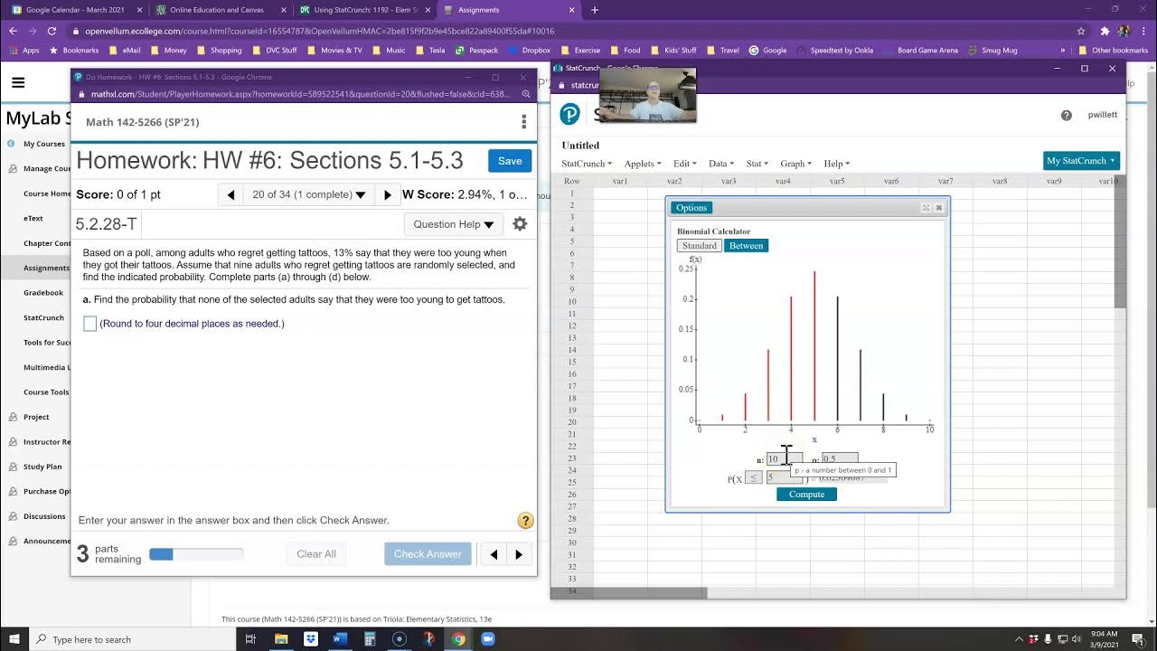The width and height of the screenshot is (1157, 651).
Task: Click Check Answer button
Action: point(428,554)
